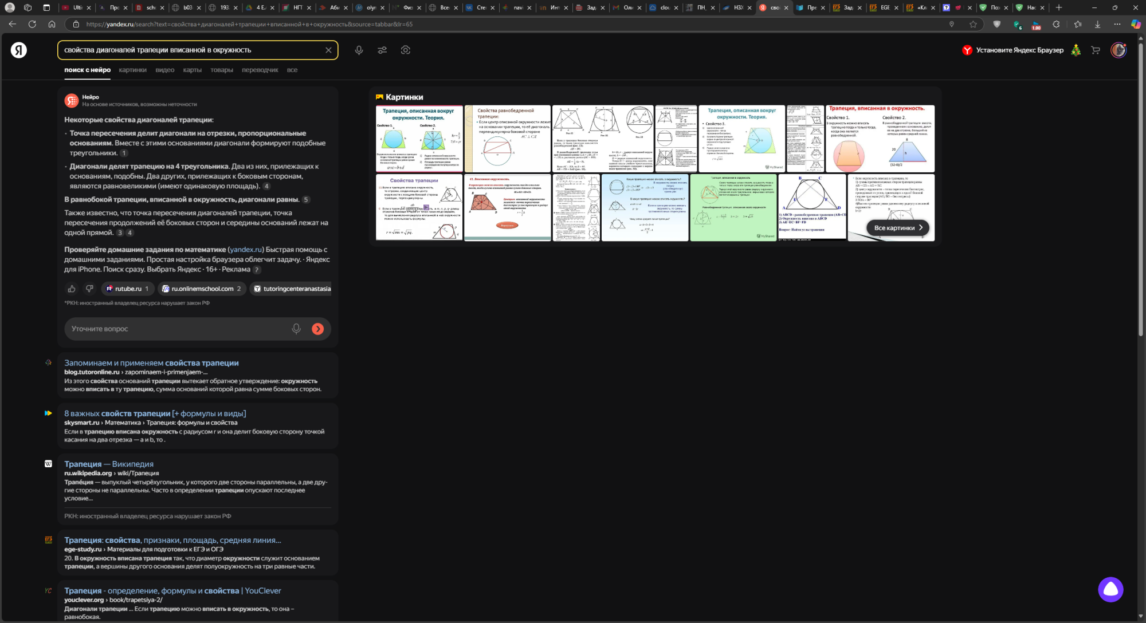
Task: Close the current Yandex search tab
Action: (786, 7)
